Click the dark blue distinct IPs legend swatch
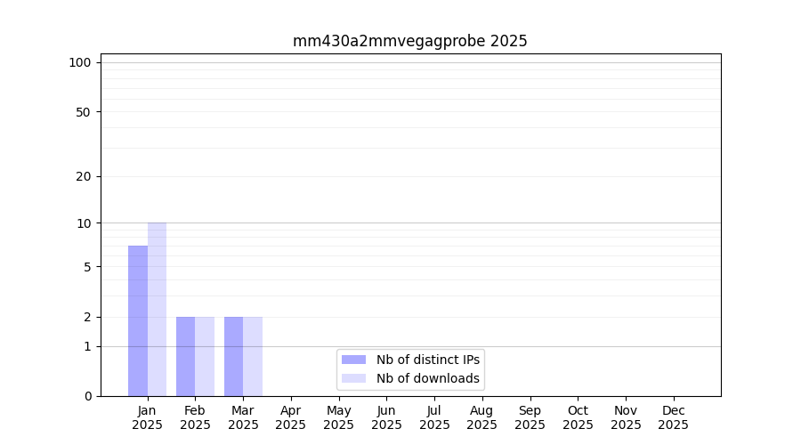This screenshot has width=801, height=445. point(353,360)
